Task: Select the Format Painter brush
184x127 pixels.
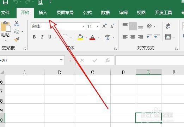Action: point(17,40)
